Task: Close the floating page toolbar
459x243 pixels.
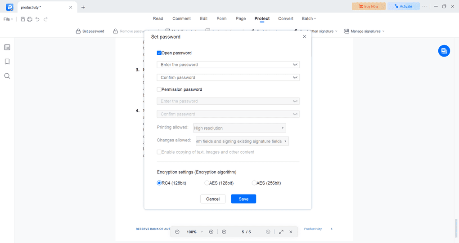Action: click(291, 232)
